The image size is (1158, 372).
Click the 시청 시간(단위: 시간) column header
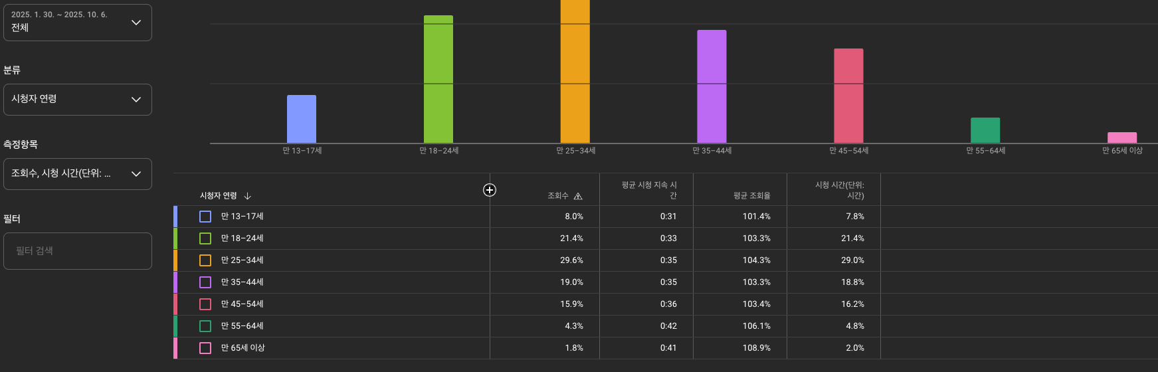839,190
